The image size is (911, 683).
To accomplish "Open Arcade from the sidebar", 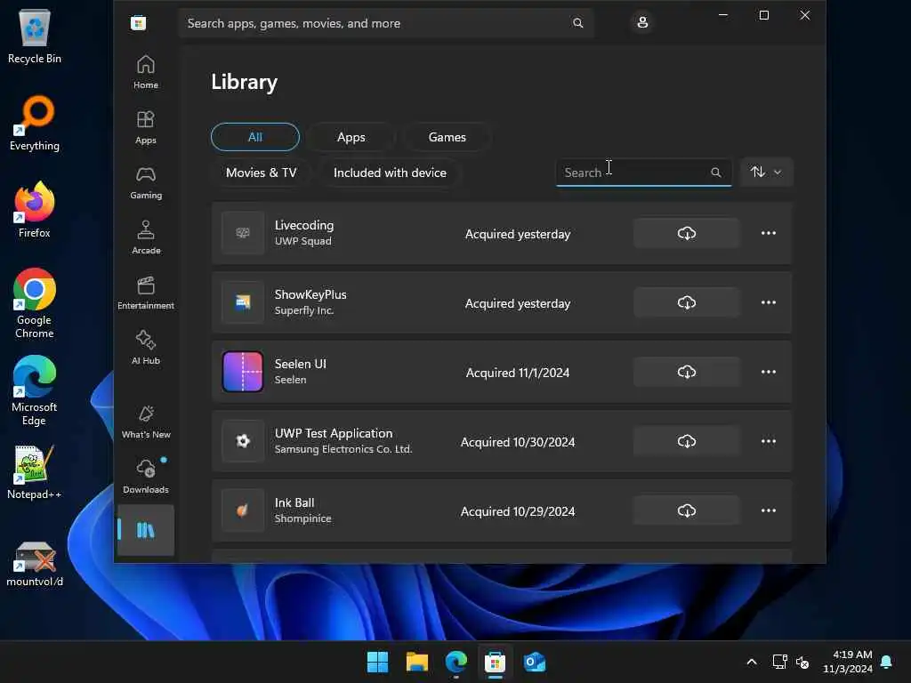I will pos(145,238).
